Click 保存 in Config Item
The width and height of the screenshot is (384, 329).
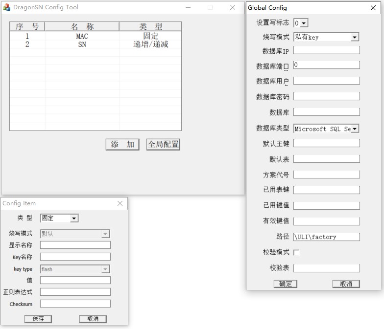click(38, 319)
